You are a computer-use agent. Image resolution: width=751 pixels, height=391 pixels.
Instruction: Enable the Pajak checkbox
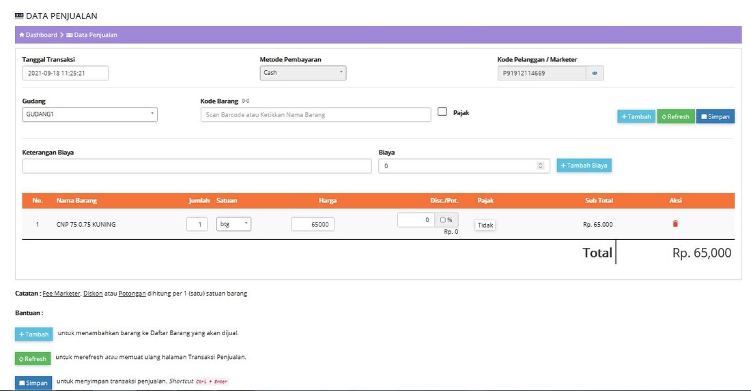tap(442, 111)
